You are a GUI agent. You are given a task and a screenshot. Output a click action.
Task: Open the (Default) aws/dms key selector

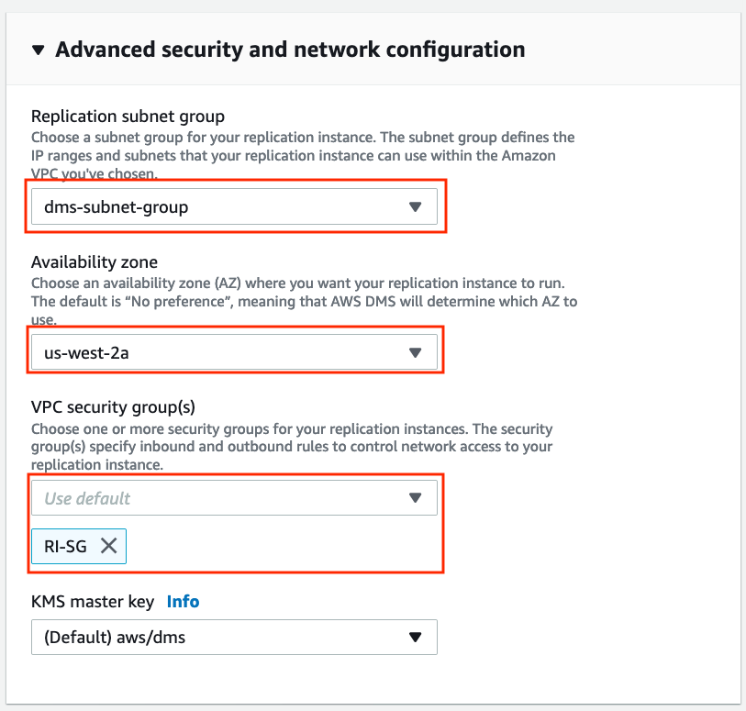tap(234, 637)
